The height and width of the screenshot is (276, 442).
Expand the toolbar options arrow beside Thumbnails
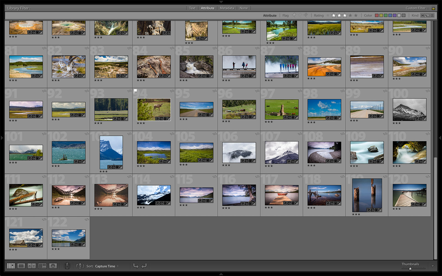[x=433, y=266]
